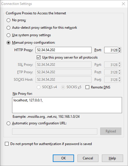Open Help for connection settings
128x166 pixels.
coord(112,158)
